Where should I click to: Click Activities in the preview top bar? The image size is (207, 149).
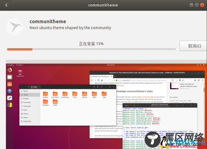[10, 65]
